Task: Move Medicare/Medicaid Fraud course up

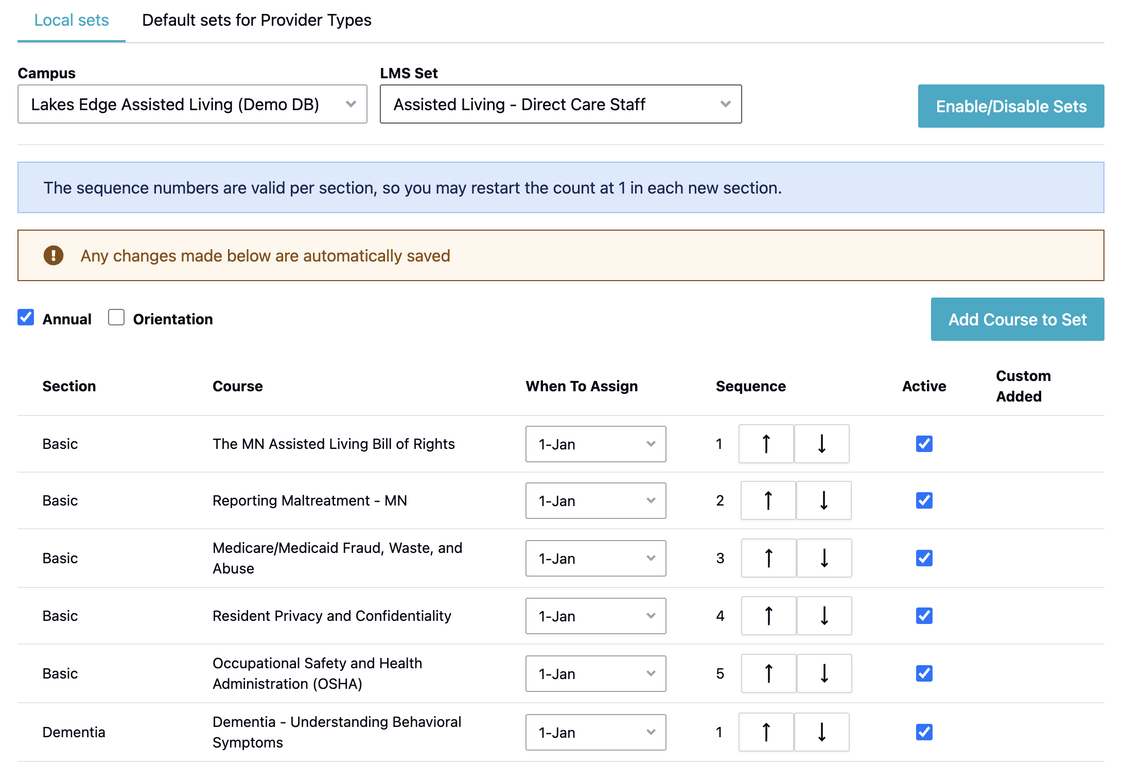Action: (x=768, y=558)
